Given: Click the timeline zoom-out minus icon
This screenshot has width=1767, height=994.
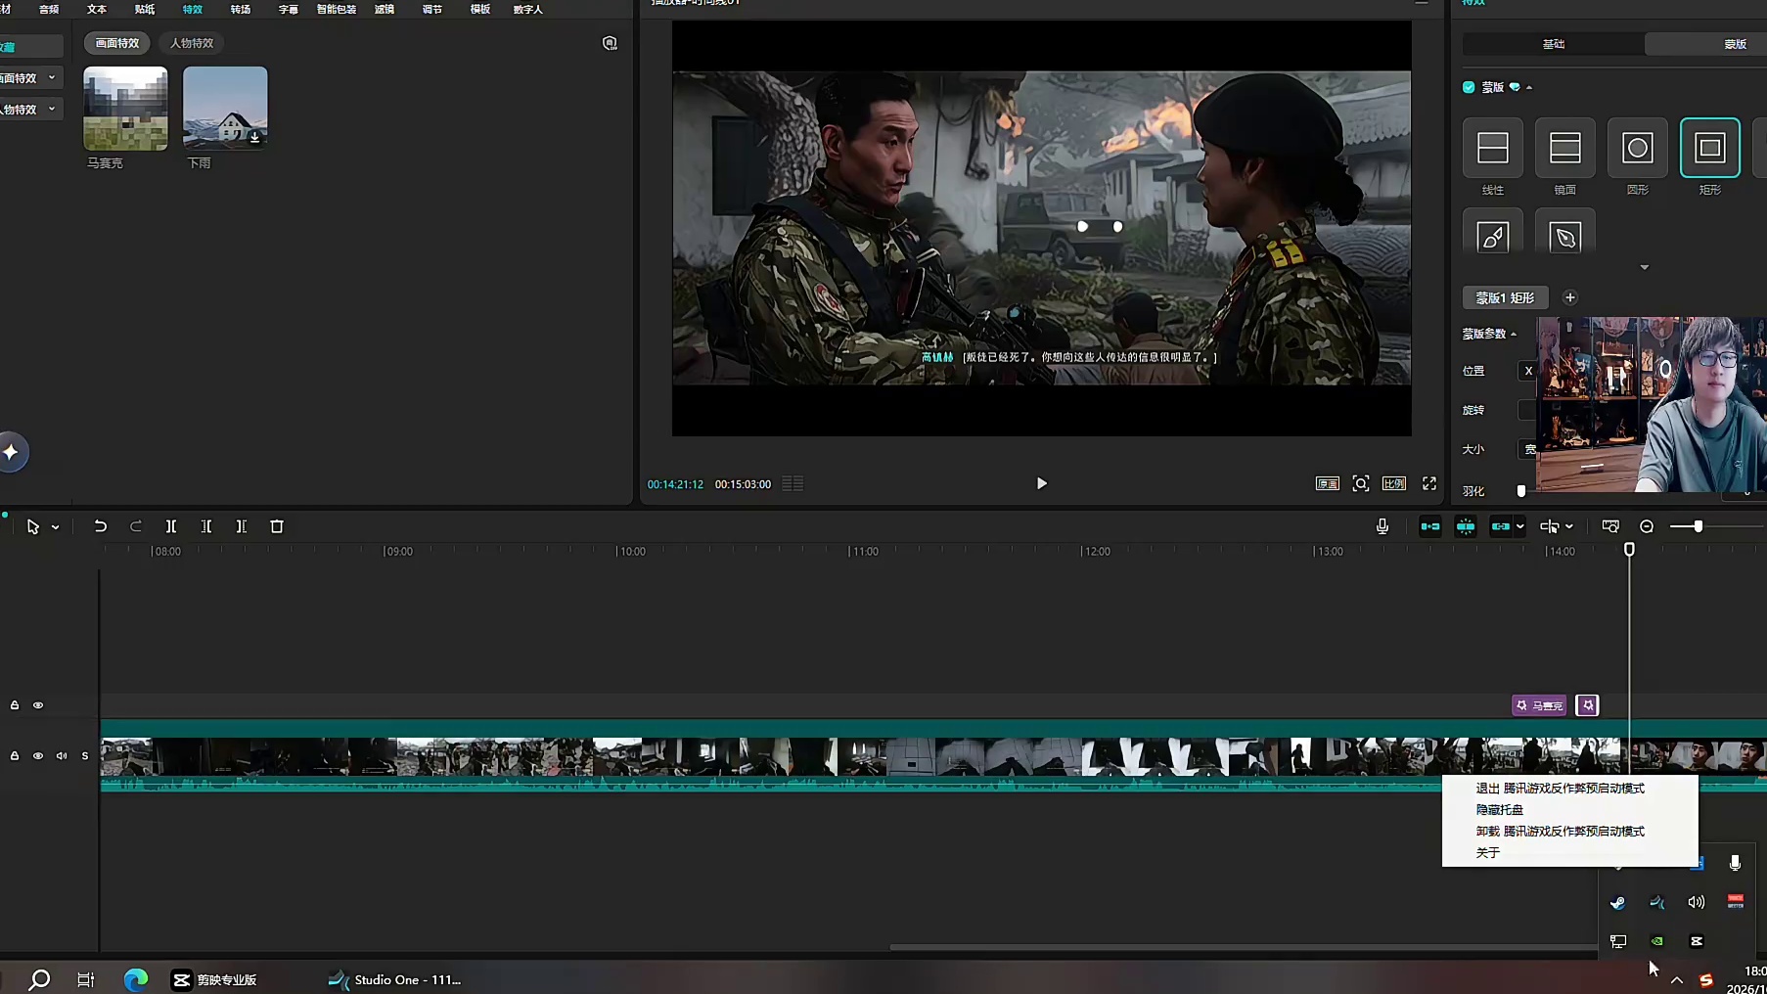Looking at the screenshot, I should [x=1647, y=526].
